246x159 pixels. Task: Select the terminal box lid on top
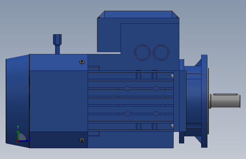pos(138,14)
